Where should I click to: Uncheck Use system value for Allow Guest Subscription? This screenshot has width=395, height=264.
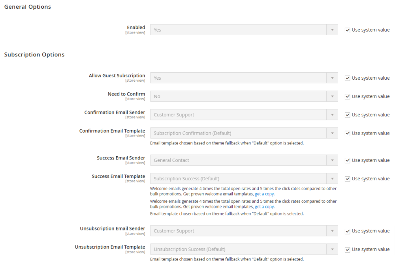pos(348,78)
